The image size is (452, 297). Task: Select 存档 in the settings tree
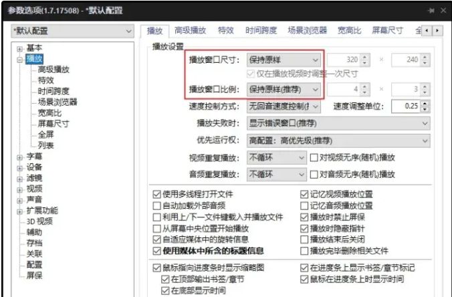point(34,243)
